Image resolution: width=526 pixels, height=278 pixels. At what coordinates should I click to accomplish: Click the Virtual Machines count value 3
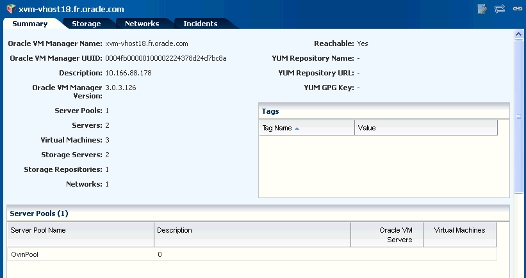108,140
